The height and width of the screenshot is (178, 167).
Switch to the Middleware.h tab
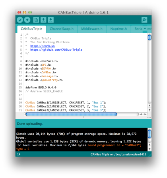(92, 29)
